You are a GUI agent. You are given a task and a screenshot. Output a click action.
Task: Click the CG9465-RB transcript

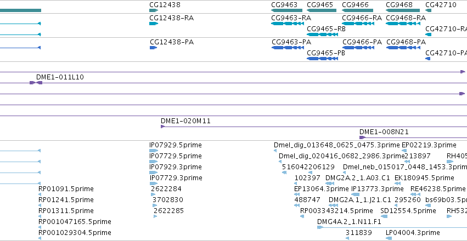tap(322, 35)
